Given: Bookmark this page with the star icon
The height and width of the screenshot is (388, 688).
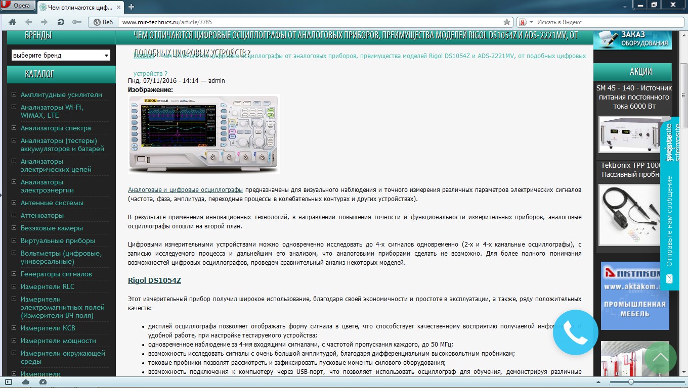Looking at the screenshot, I should click(x=507, y=22).
